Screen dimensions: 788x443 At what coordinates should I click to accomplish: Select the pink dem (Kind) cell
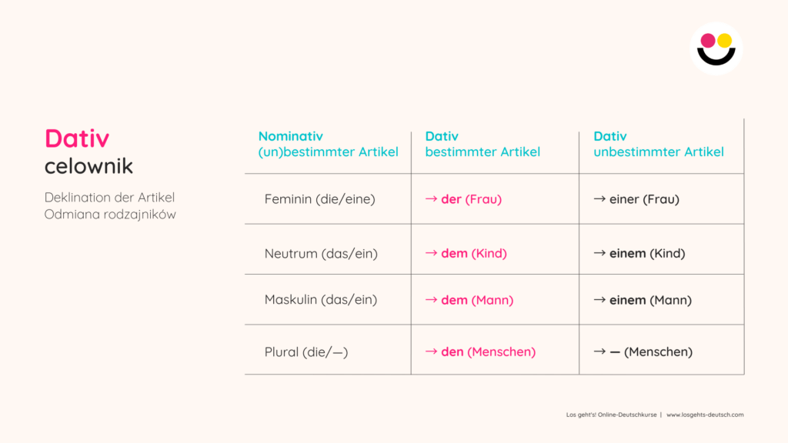pyautogui.click(x=466, y=253)
